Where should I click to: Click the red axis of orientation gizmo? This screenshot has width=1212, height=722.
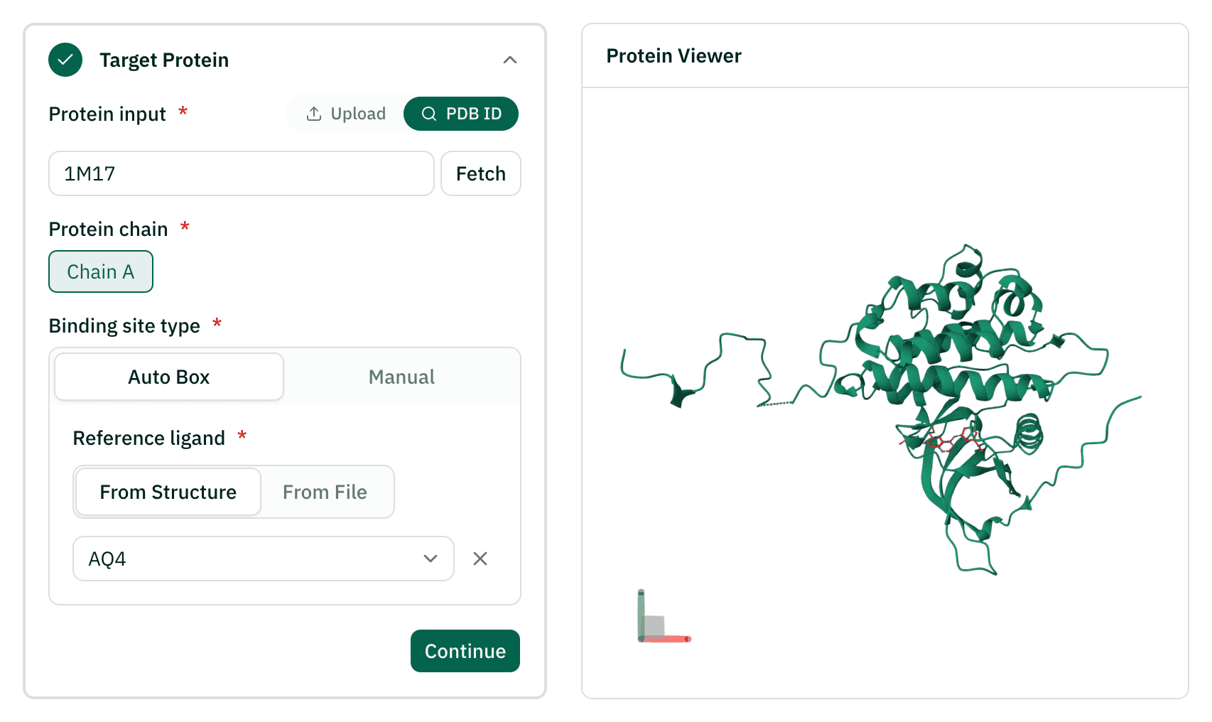coord(666,639)
